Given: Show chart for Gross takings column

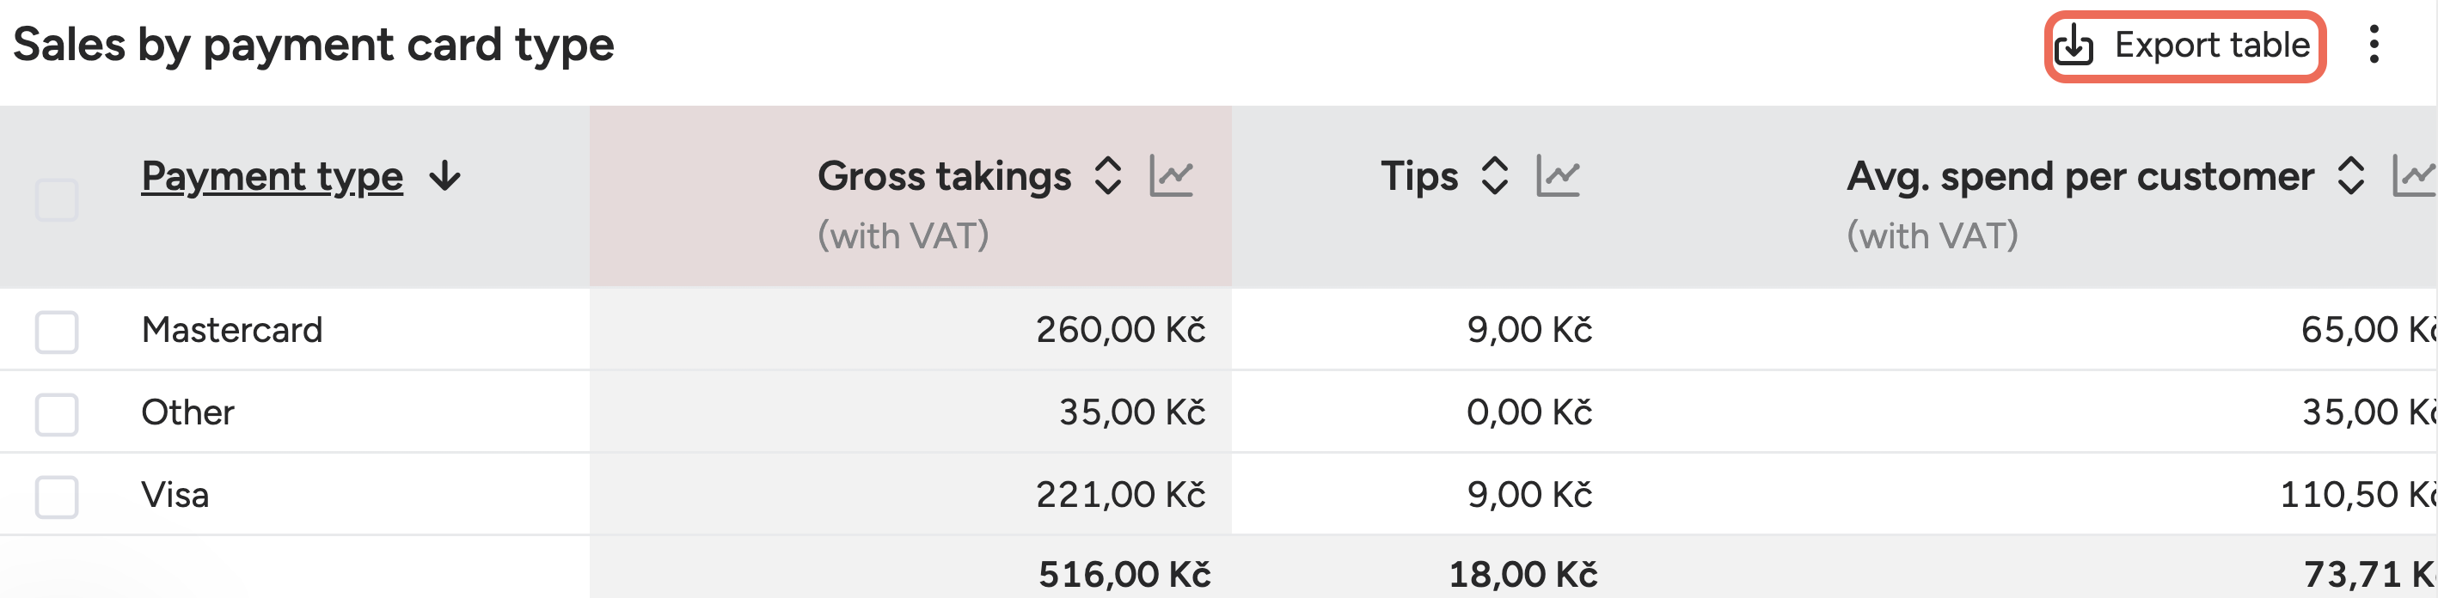Looking at the screenshot, I should coord(1172,176).
